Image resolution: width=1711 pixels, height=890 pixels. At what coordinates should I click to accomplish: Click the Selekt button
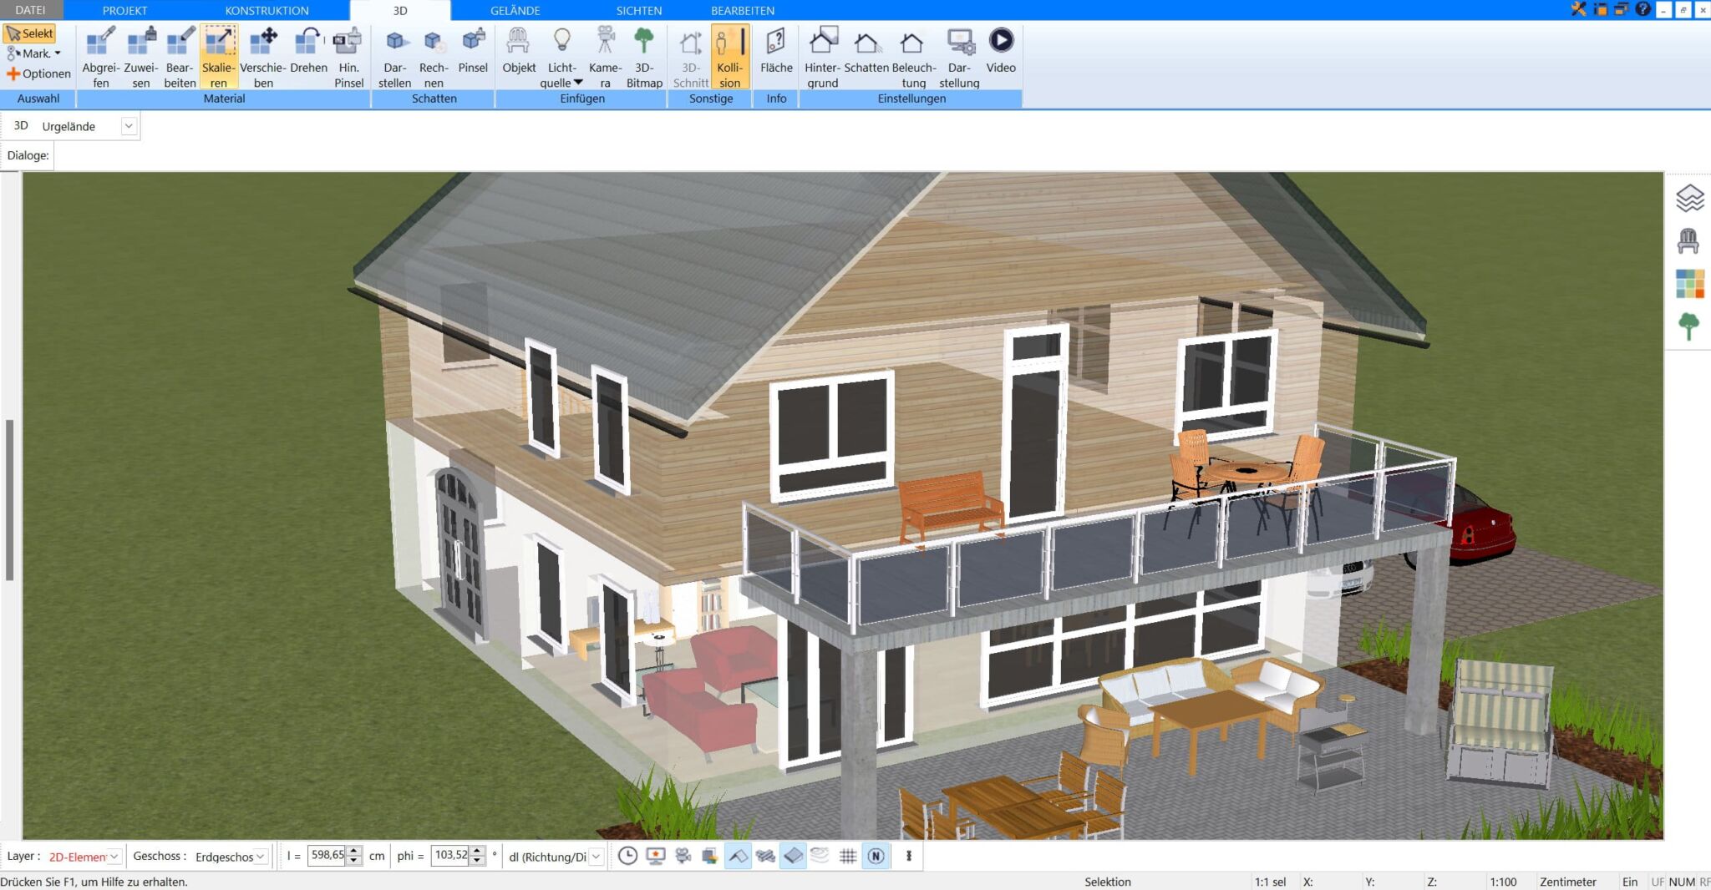click(32, 33)
